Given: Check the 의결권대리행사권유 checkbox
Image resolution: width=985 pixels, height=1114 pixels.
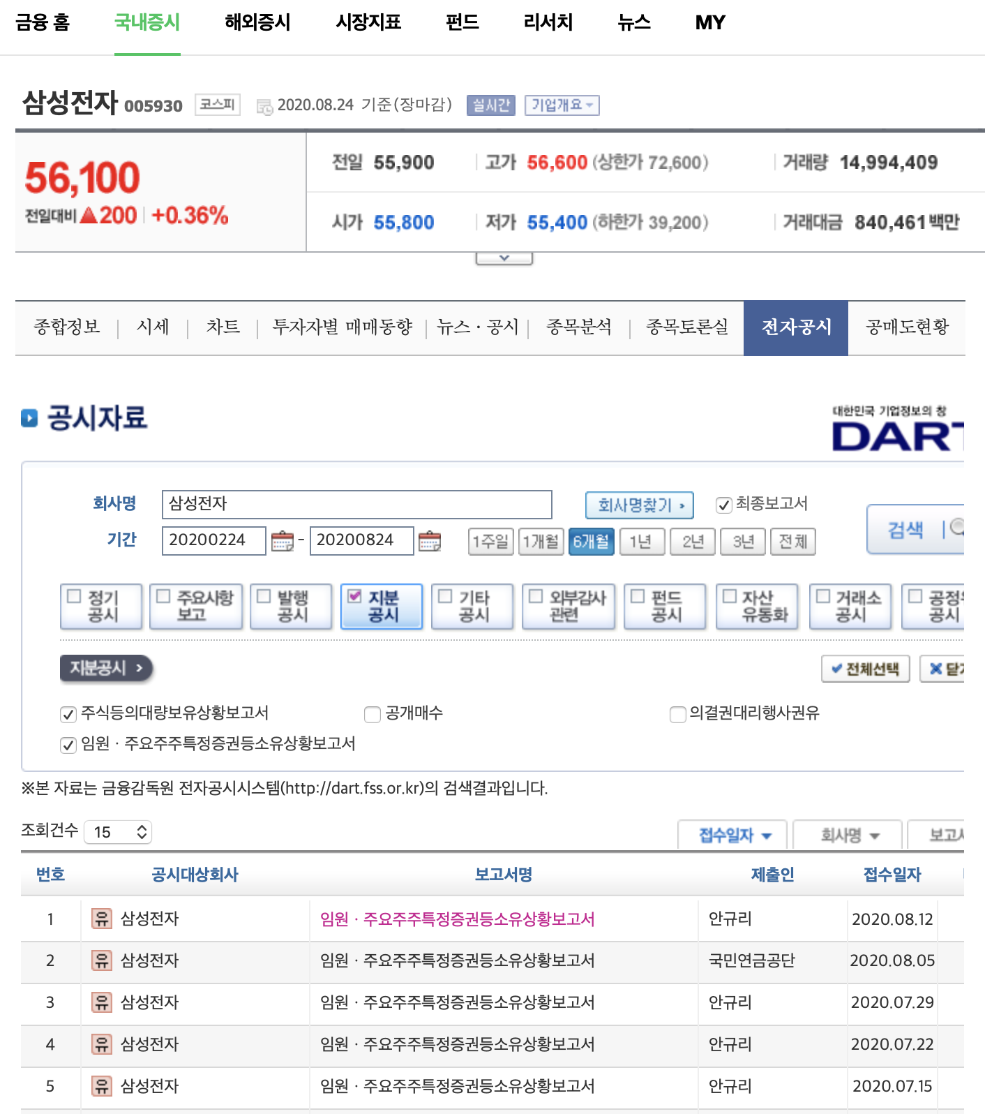Looking at the screenshot, I should [x=677, y=714].
